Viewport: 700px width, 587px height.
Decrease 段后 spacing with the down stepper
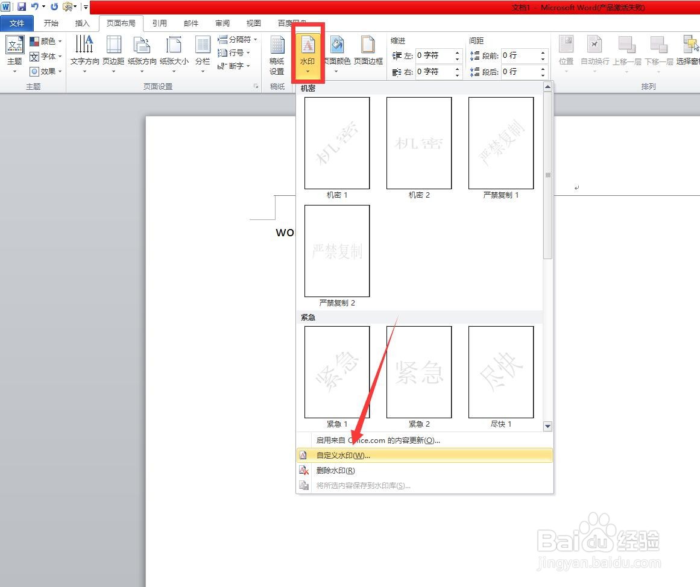tap(543, 75)
